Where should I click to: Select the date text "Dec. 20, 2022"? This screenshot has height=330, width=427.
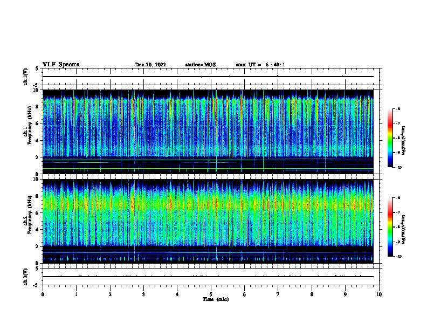tap(150, 65)
